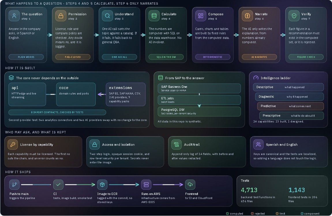Click the amber 'limit' legend swatch
Viewport: 332px width, 216px height.
pos(277,213)
